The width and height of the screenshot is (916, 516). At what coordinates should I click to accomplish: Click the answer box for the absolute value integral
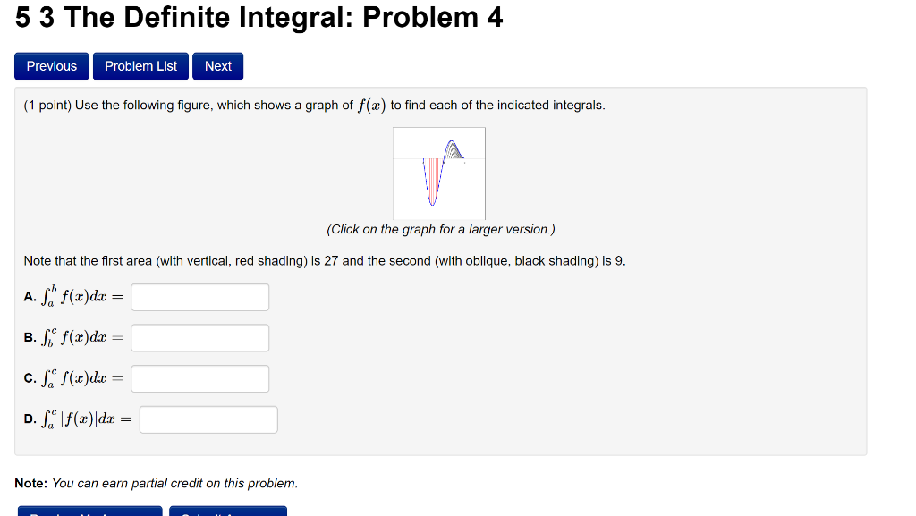click(x=208, y=419)
